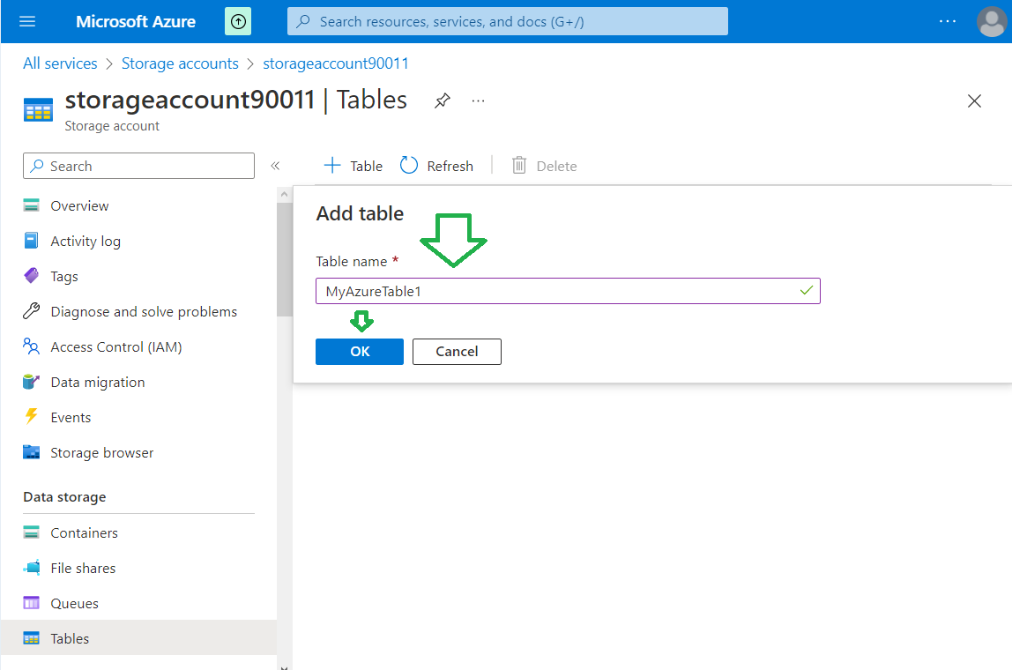Click the Tags icon in sidebar
1012x670 pixels.
(x=31, y=276)
